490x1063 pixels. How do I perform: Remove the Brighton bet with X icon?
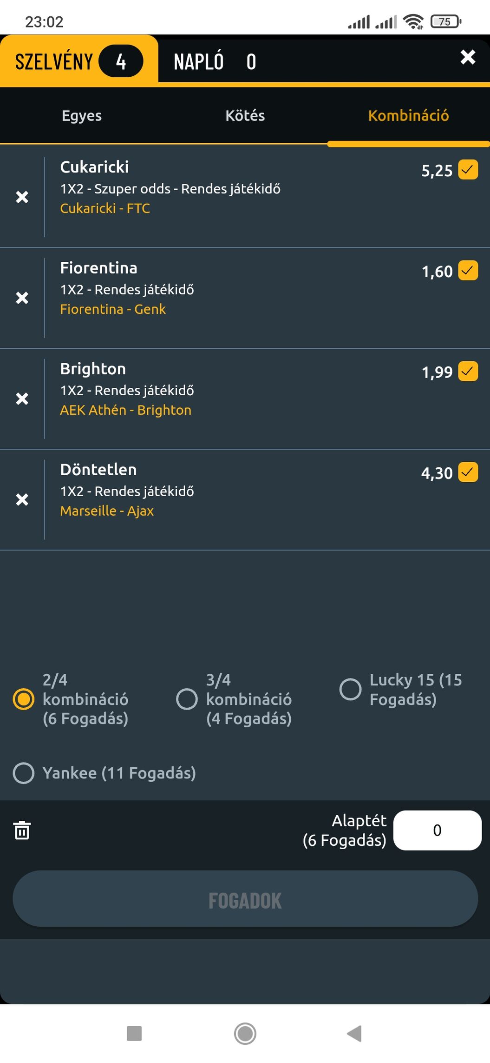point(22,399)
